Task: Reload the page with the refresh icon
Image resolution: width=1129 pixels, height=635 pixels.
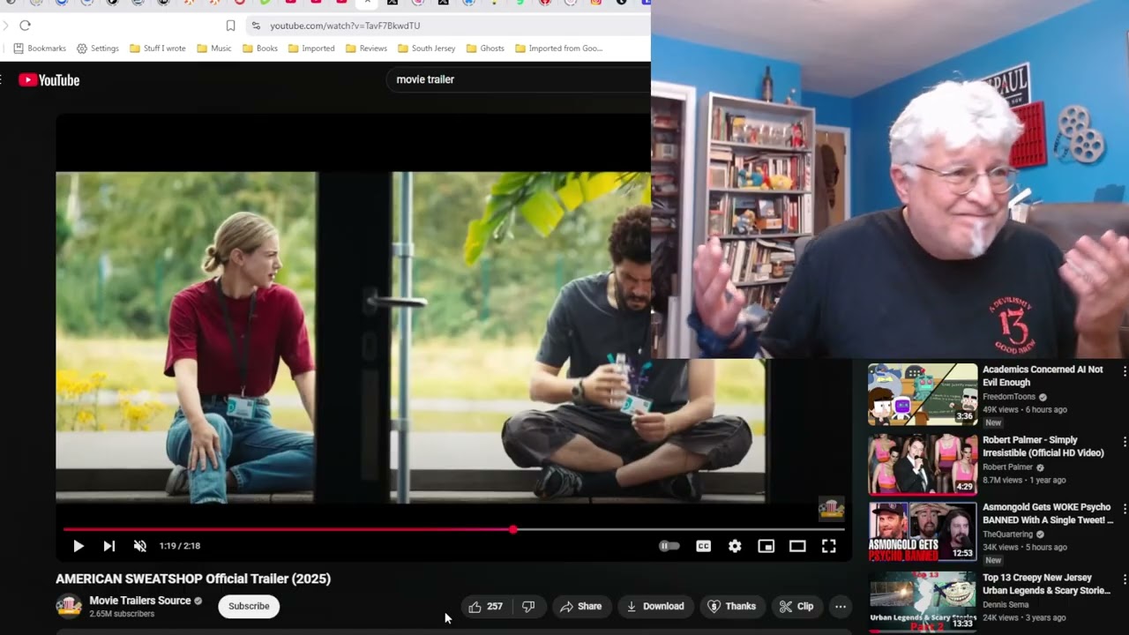Action: (25, 26)
